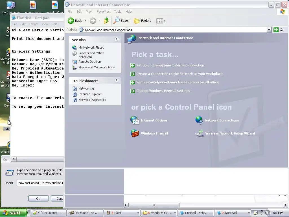Expand the Windows Explorer taskbar group
This screenshot has width=289, height=217.
pos(175,213)
